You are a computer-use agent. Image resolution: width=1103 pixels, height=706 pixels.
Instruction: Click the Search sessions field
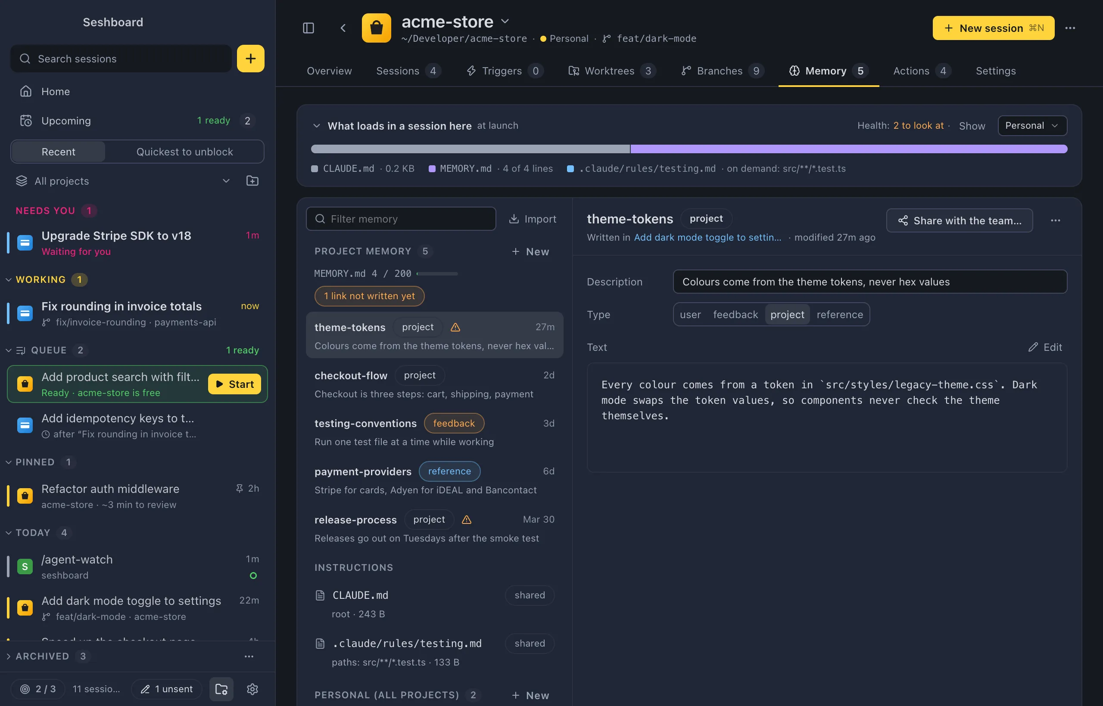tap(121, 58)
